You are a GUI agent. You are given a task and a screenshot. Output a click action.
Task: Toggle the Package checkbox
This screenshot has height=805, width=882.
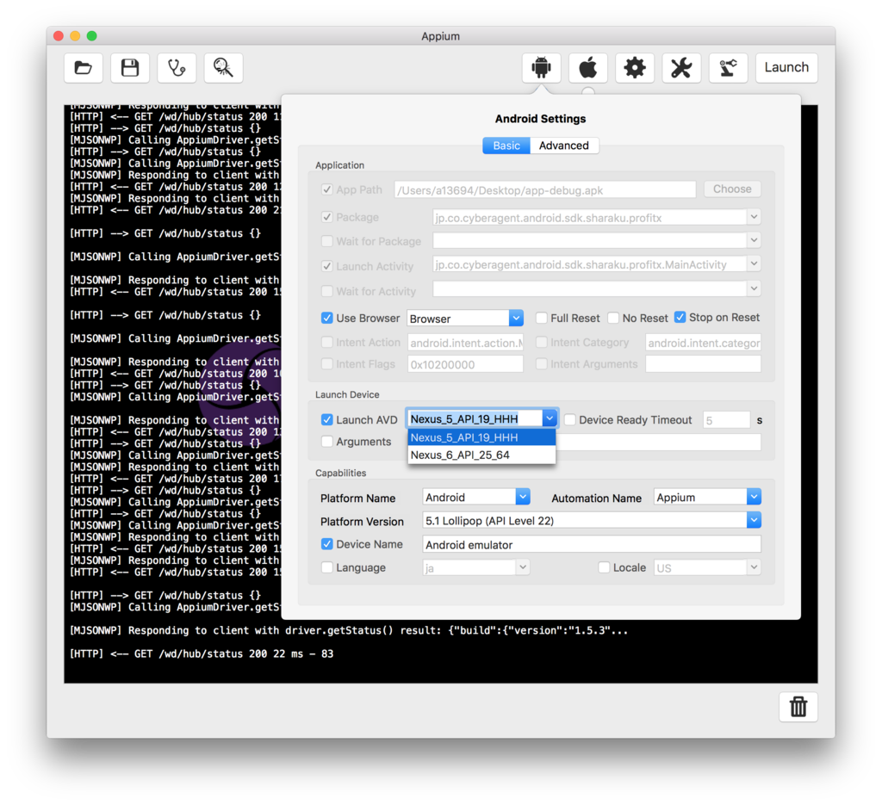click(326, 217)
